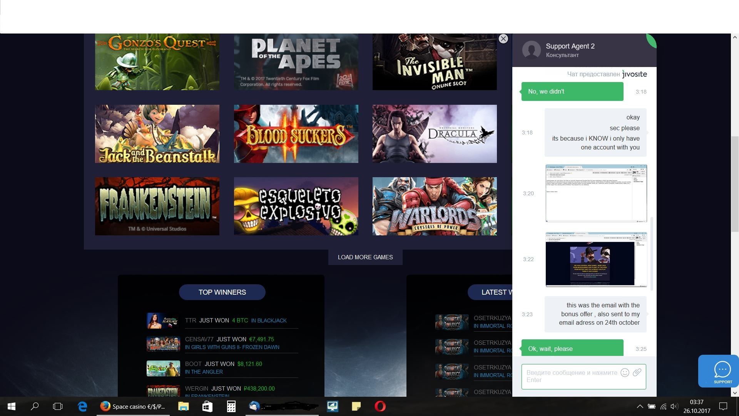Click the $8,121.60 winning amount
This screenshot has width=739, height=416.
coord(249,364)
